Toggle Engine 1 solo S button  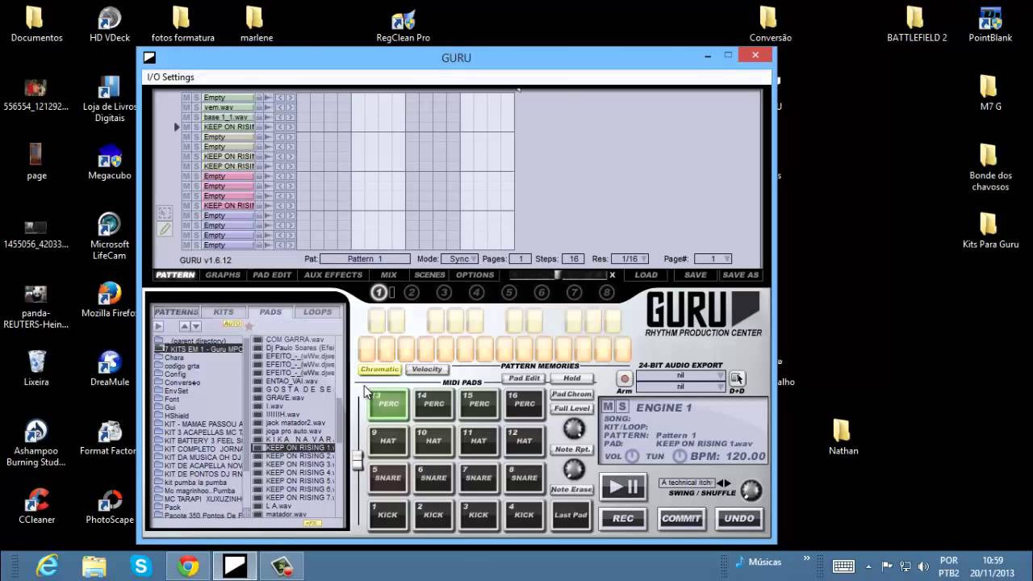[x=621, y=407]
